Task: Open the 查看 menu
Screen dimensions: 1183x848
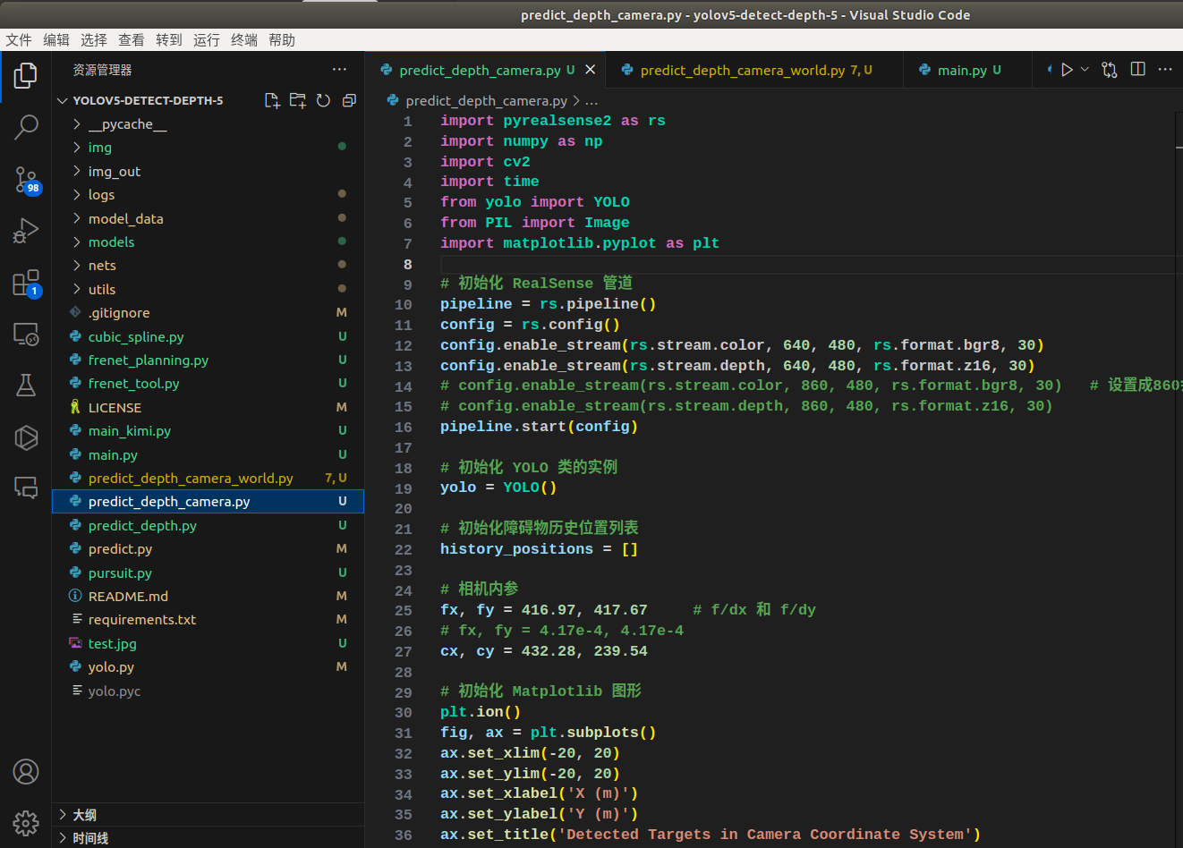Action: click(x=132, y=40)
